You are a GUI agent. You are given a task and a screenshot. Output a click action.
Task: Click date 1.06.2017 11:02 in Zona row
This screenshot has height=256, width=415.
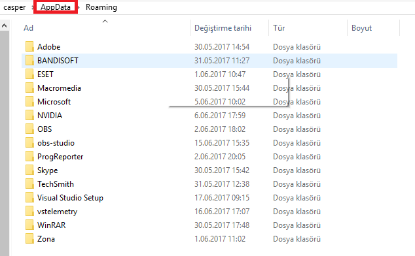click(x=220, y=239)
